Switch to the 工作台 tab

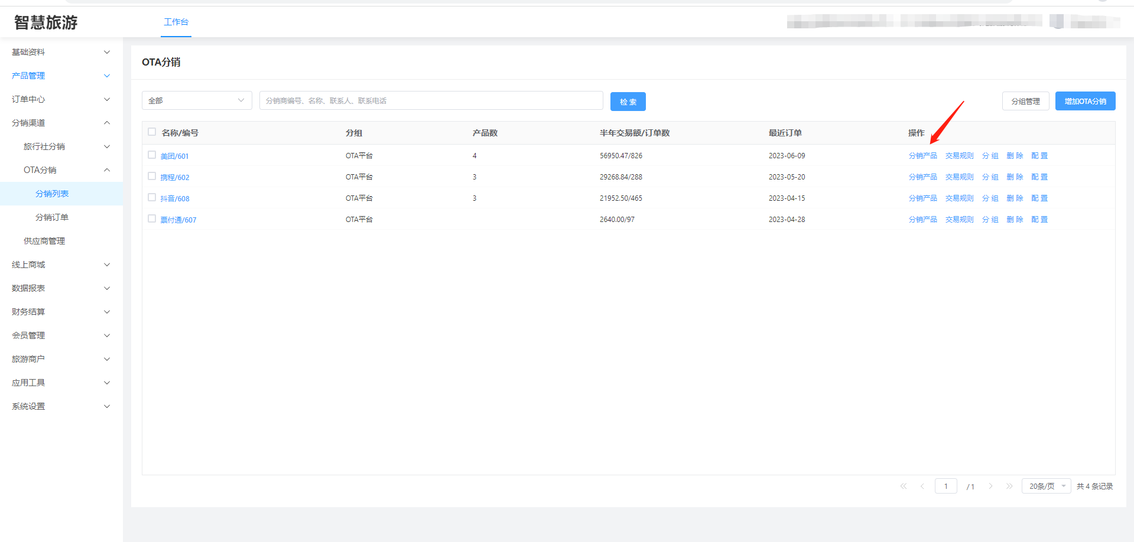tap(176, 22)
